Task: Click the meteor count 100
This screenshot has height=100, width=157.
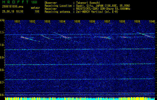Action: pos(37,11)
